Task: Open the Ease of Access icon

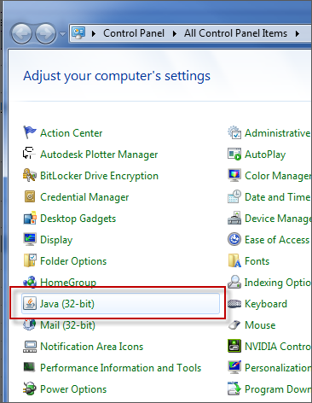Action: [x=234, y=239]
